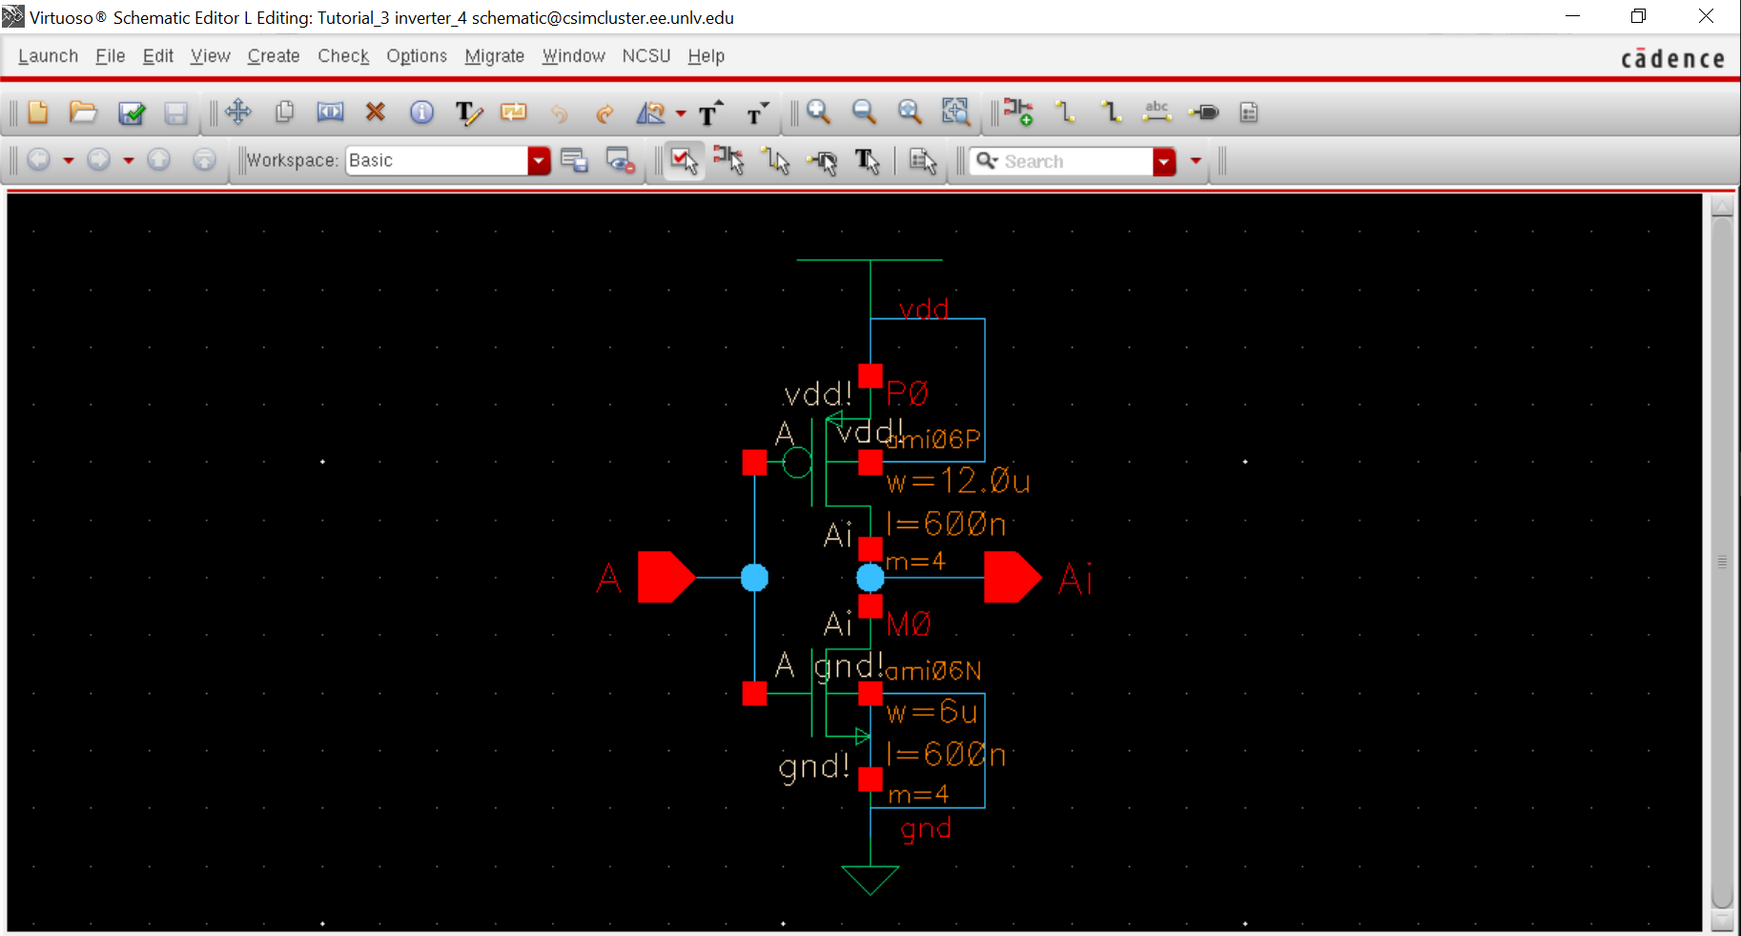Image resolution: width=1741 pixels, height=936 pixels.
Task: Select the Create Wire Name tool
Action: (1157, 112)
